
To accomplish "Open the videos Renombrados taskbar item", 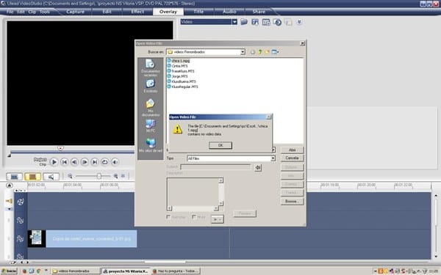I will tap(76, 271).
